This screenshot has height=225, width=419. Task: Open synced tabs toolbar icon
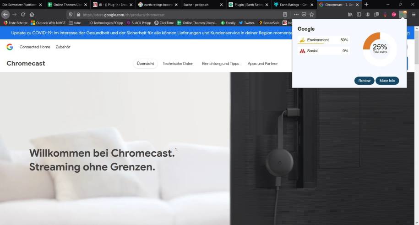(x=376, y=15)
